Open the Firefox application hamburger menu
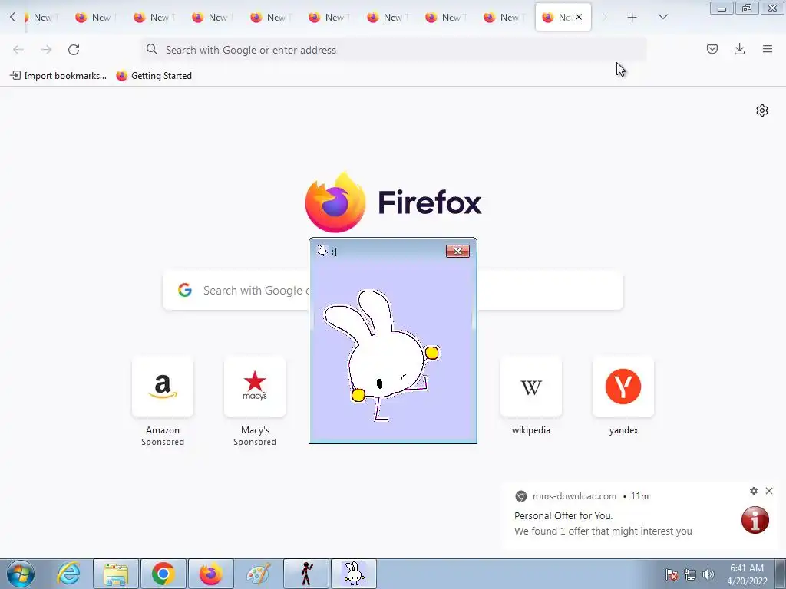Screen dimensions: 786x589 pyautogui.click(x=767, y=49)
